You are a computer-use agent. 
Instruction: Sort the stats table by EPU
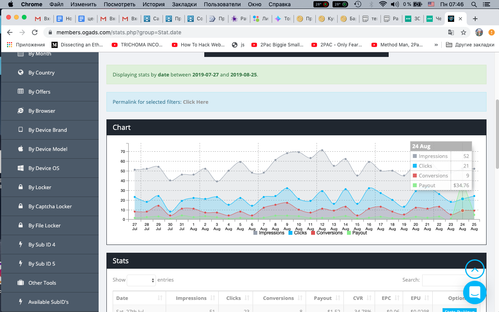(418, 298)
